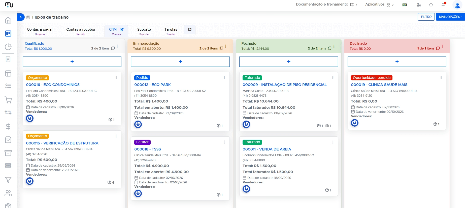The height and width of the screenshot is (208, 465).
Task: Click the edit pencil icon on CRM tab
Action: click(122, 29)
